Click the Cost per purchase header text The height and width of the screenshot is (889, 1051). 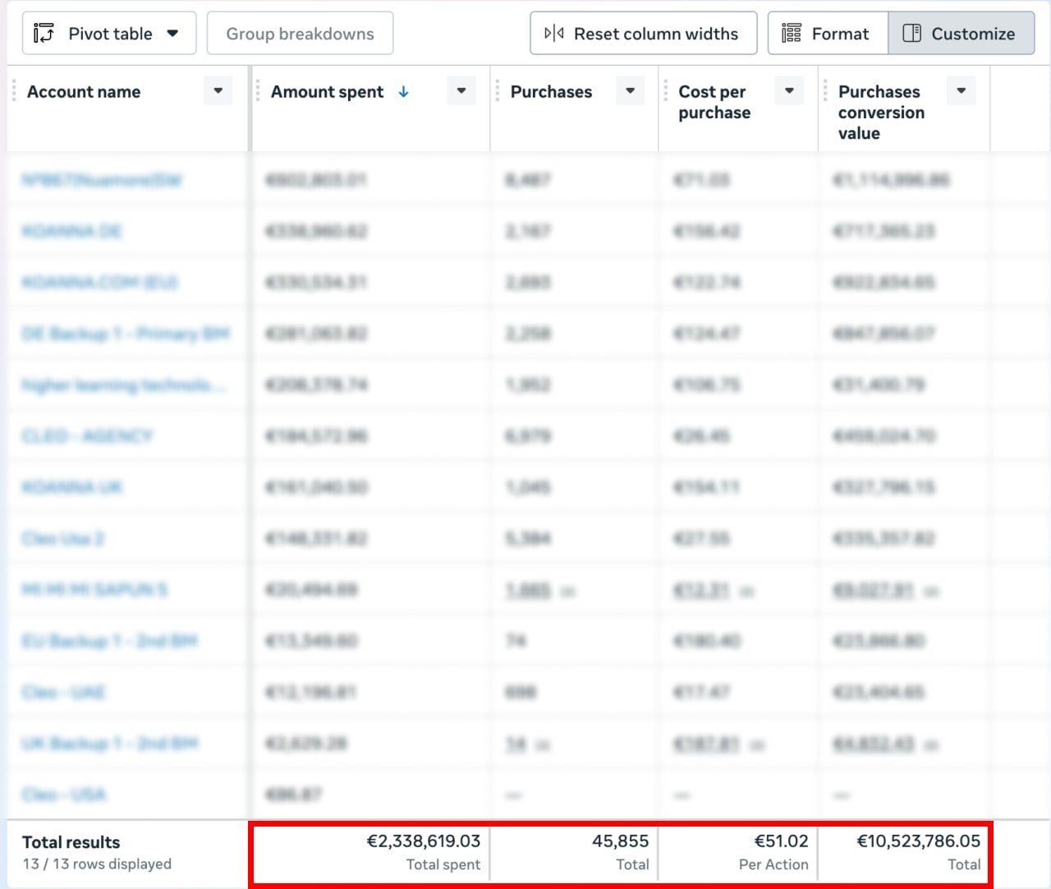(714, 102)
